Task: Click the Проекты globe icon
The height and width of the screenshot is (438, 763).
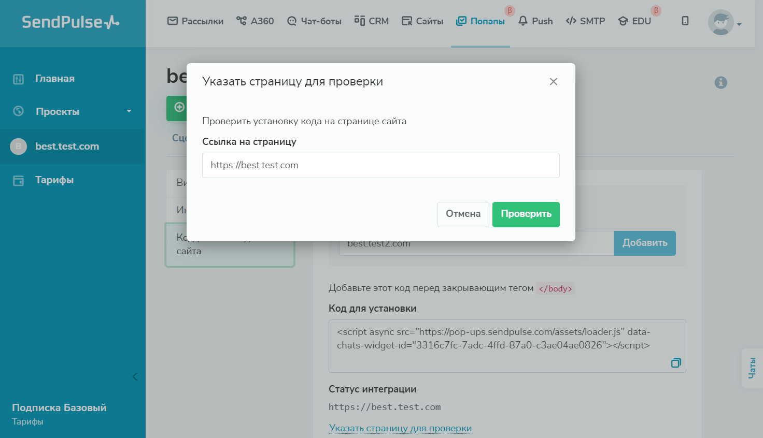Action: click(19, 111)
